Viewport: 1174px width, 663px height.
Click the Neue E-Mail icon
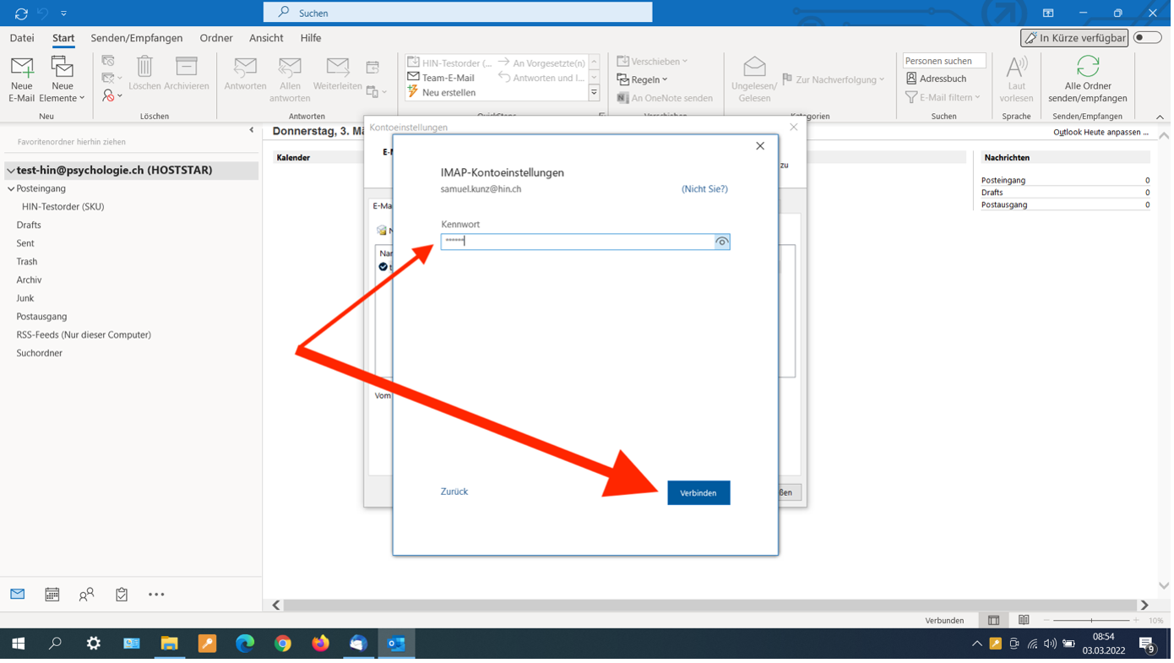[x=22, y=68]
